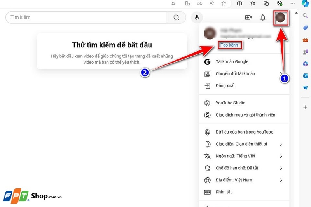This screenshot has height=207, width=311.
Task: Click the moon appearance icon
Action: pyautogui.click(x=208, y=144)
